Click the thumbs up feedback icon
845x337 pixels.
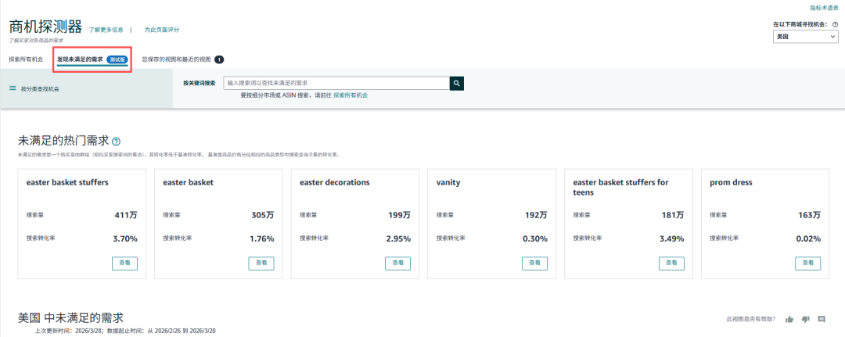789,319
